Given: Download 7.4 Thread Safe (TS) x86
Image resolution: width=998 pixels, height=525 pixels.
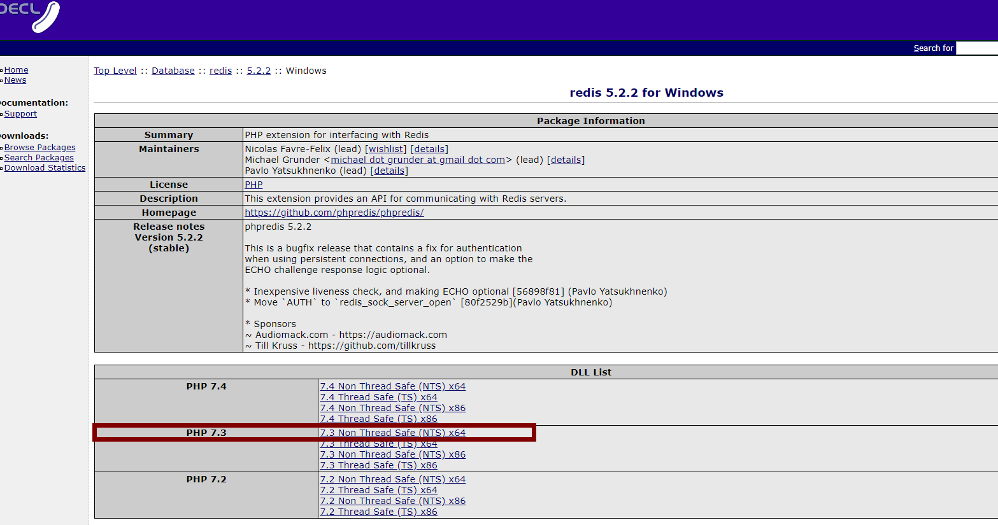Looking at the screenshot, I should pyautogui.click(x=379, y=419).
